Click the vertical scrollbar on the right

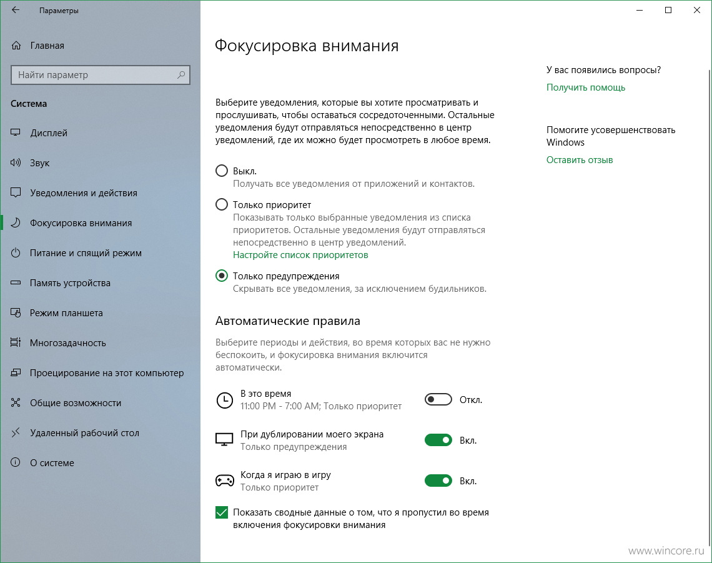pyautogui.click(x=710, y=309)
